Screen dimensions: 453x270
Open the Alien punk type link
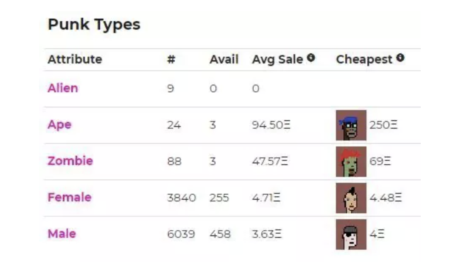[63, 88]
